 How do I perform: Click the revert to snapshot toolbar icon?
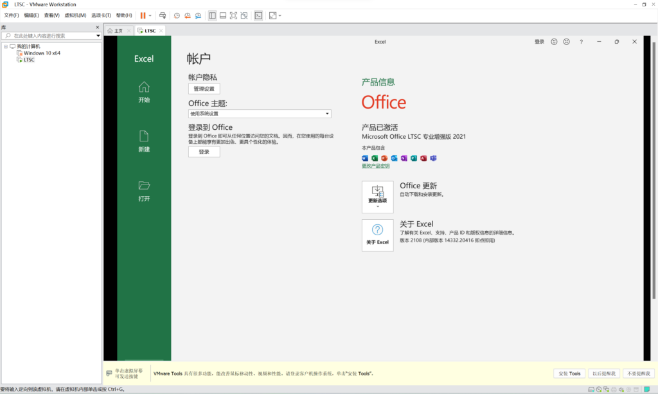188,15
